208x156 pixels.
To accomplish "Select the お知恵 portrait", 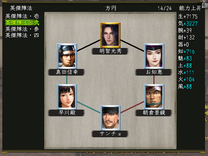I will click(x=154, y=56).
